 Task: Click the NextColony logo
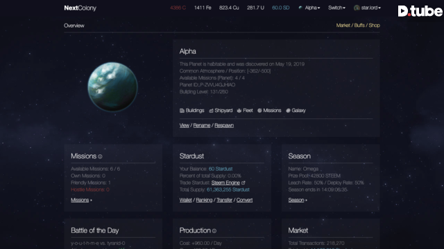click(x=80, y=8)
